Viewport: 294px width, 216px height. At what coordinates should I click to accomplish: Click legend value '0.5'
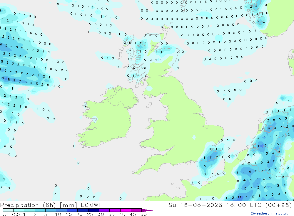click(x=16, y=214)
